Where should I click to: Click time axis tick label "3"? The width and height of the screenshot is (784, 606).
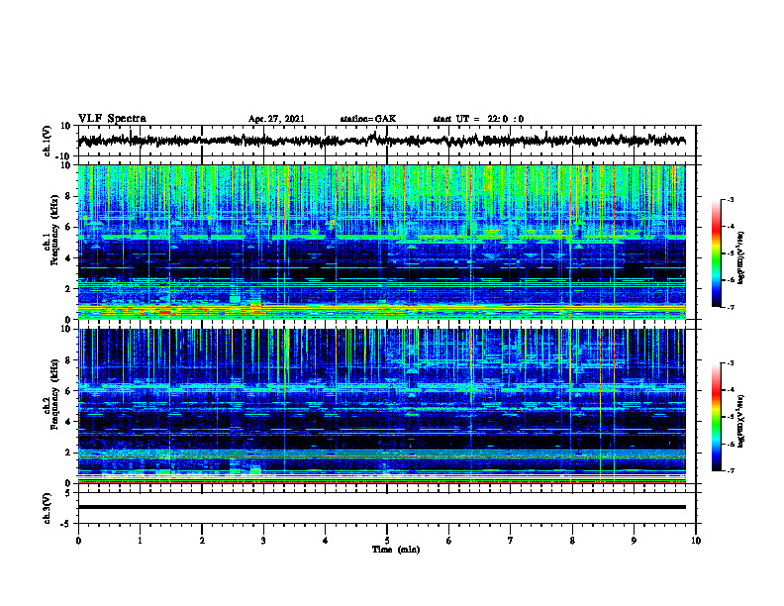tap(263, 541)
